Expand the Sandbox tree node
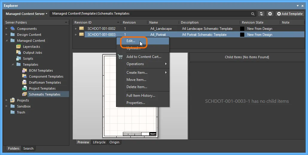Viewport: 308px width, 155px height. tap(7, 106)
